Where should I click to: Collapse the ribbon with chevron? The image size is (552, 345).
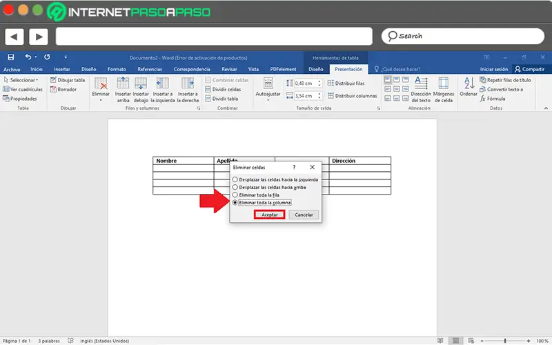pos(546,108)
